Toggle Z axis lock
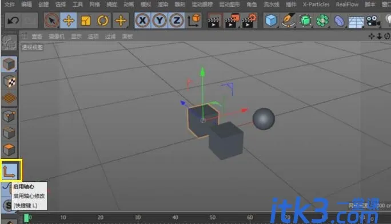391x224 pixels. [177, 21]
